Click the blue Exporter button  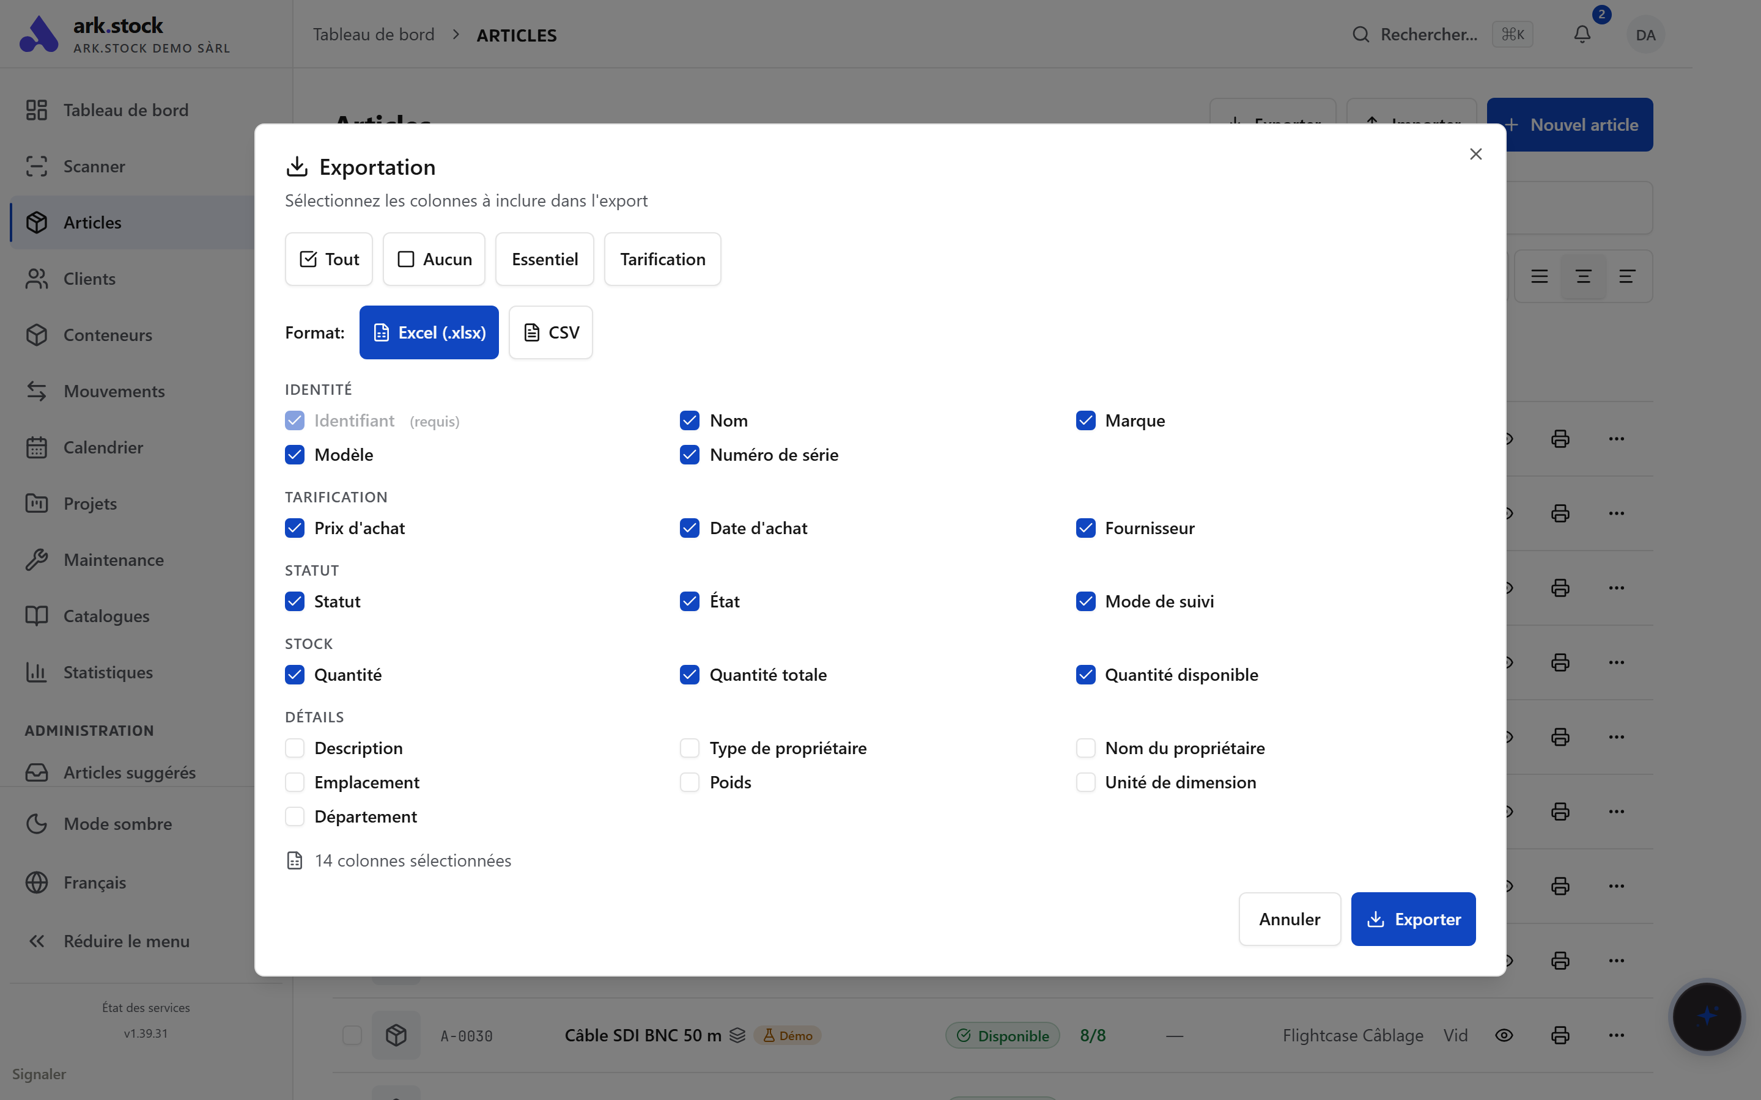coord(1412,919)
